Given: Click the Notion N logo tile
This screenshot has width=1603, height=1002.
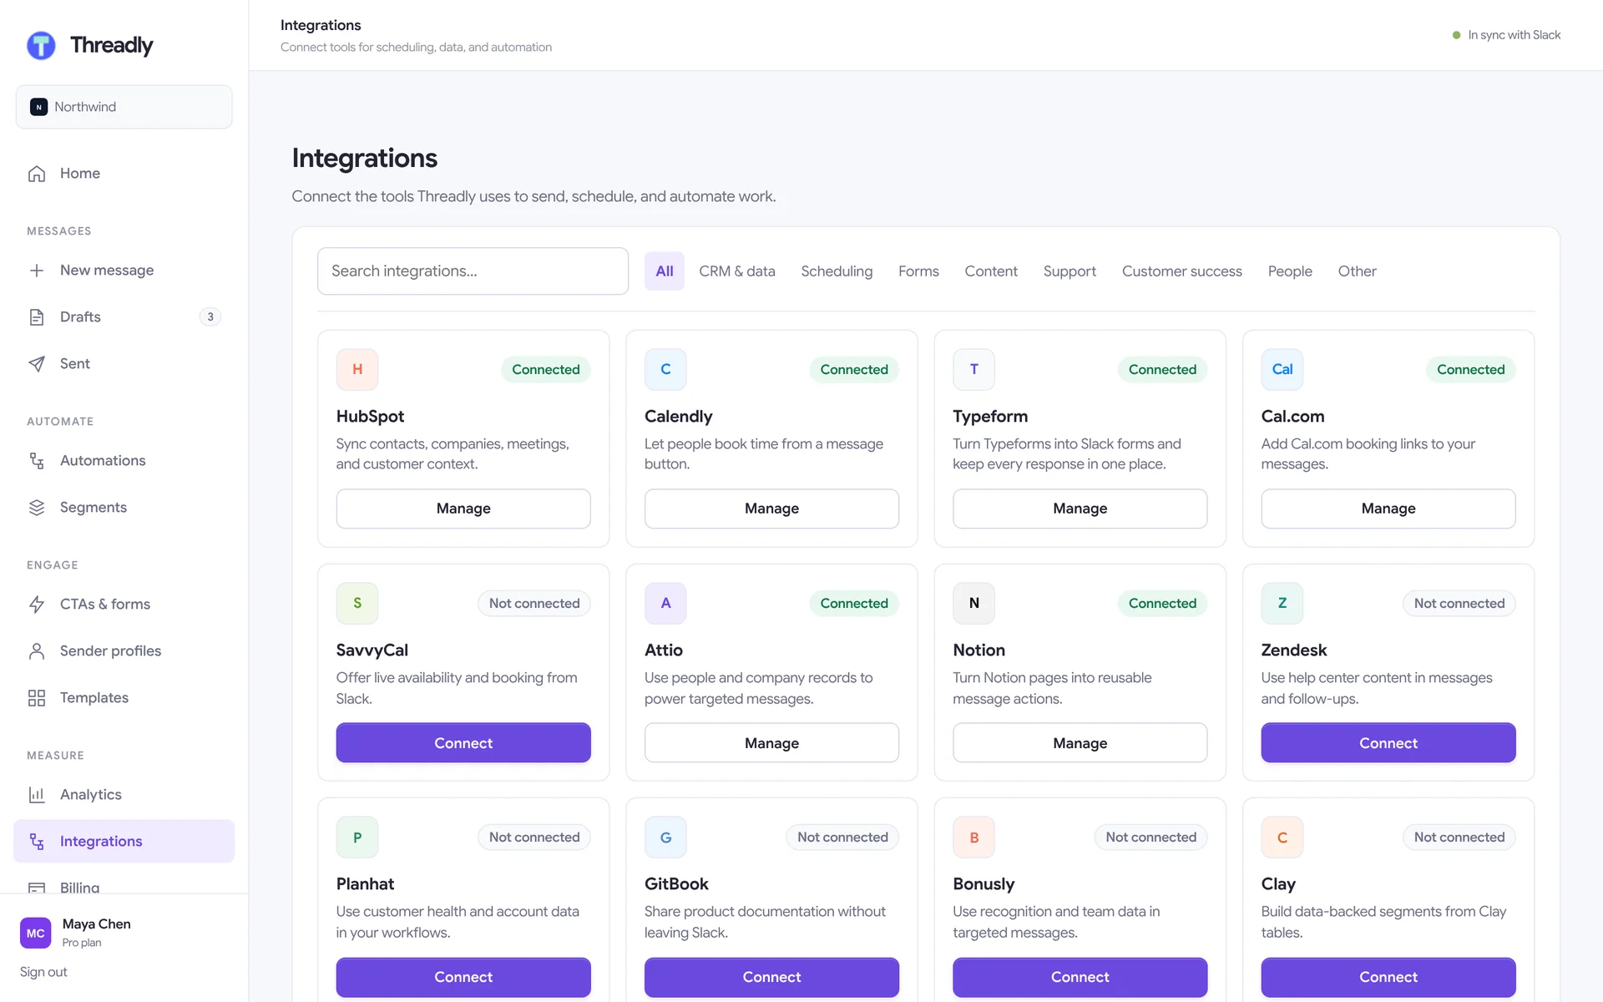Looking at the screenshot, I should pos(973,603).
